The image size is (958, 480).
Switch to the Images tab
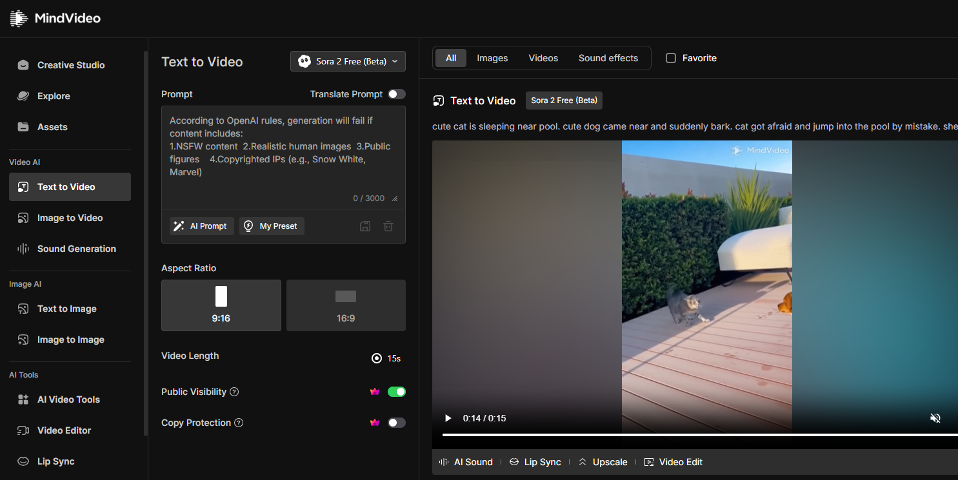coord(492,58)
